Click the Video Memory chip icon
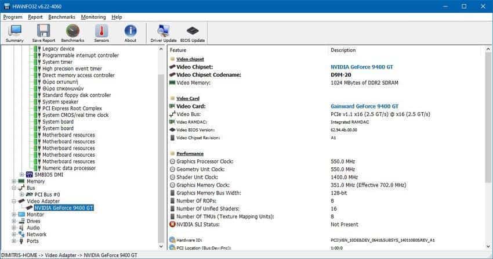This screenshot has height=259, width=493. coord(172,83)
